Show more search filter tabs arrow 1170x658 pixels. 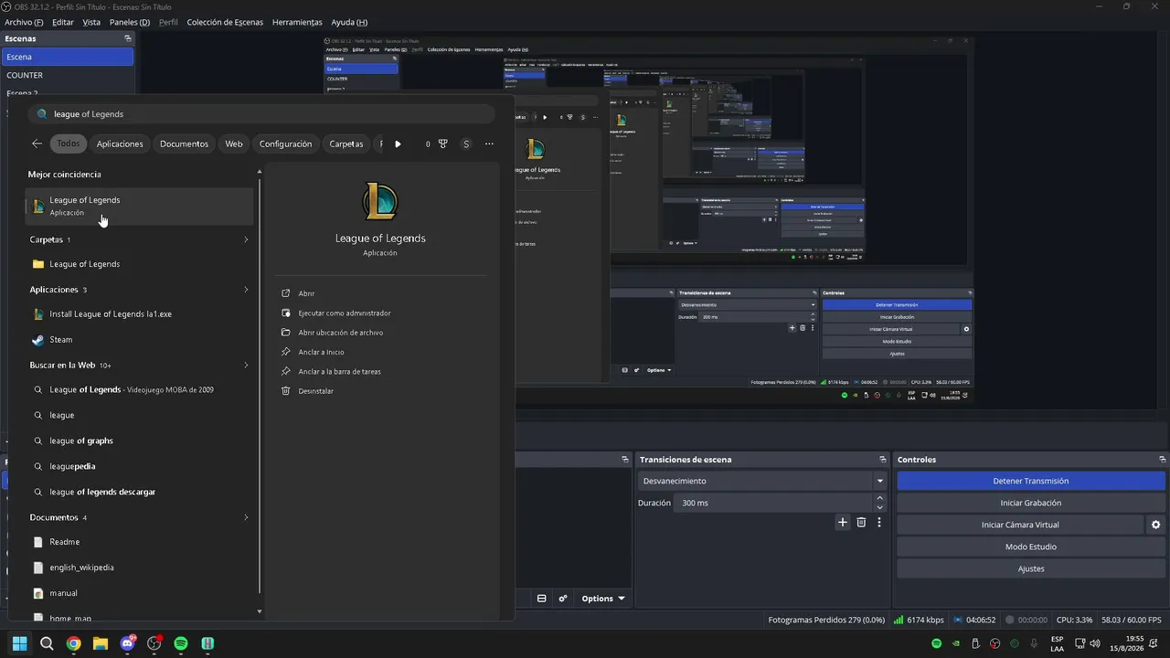tap(398, 143)
